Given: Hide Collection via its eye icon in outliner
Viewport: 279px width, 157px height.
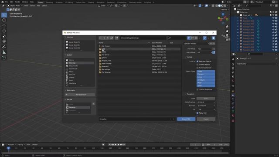Looking at the screenshot, I should (273, 12).
